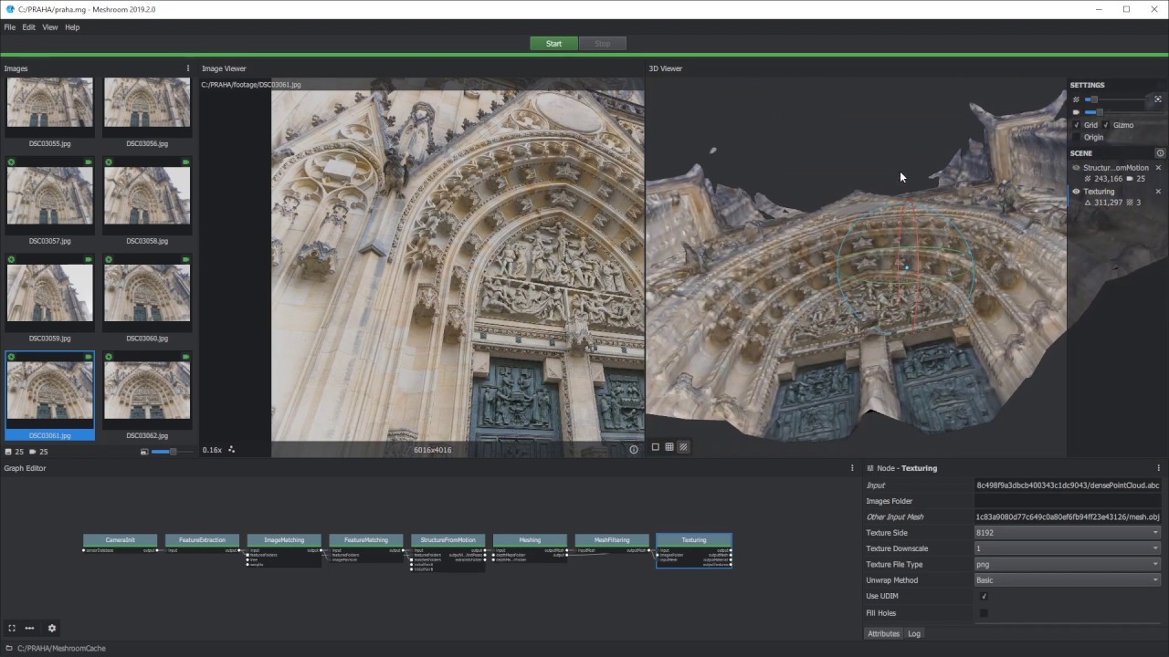Screen dimensions: 1169x657
Task: Click the image count icon in Images footer
Action: click(8, 452)
